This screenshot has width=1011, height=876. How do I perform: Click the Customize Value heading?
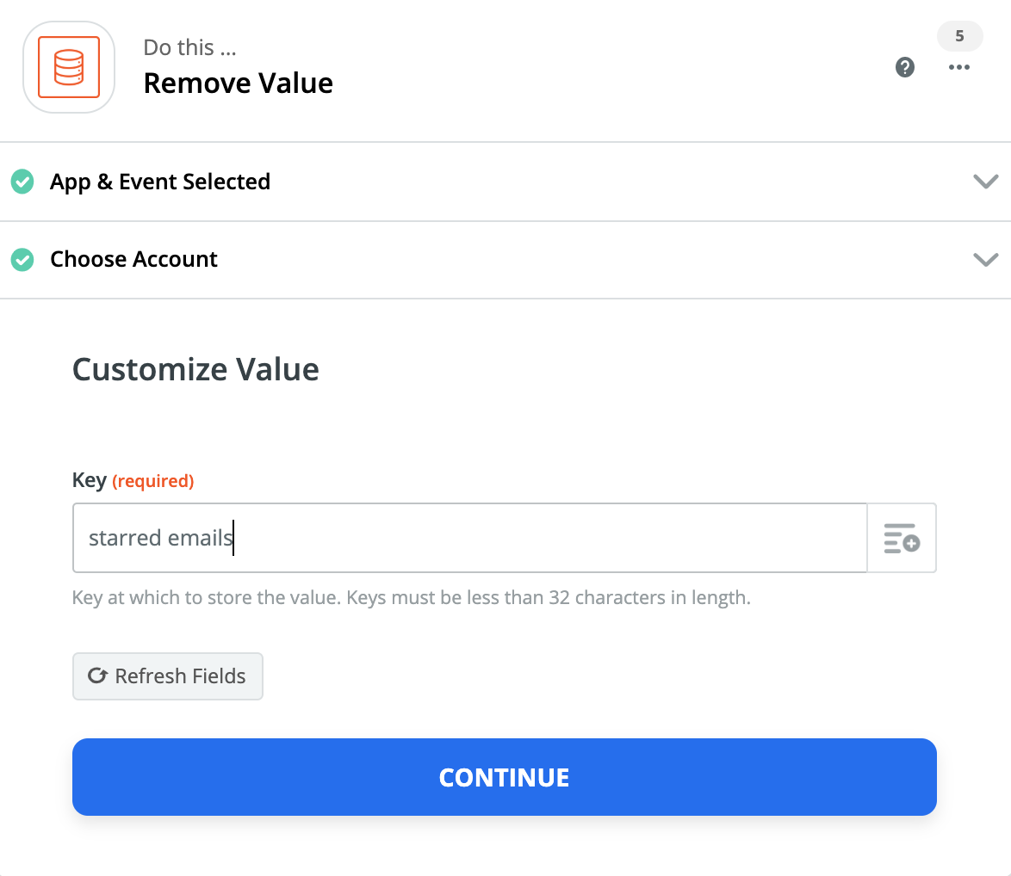[195, 369]
